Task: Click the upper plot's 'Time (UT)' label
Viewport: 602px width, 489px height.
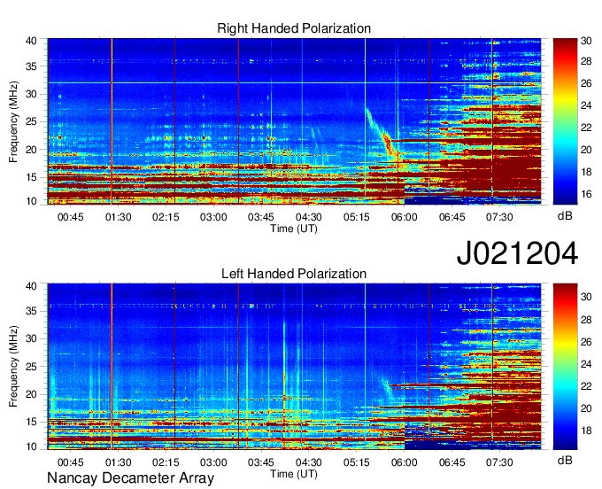Action: [x=294, y=229]
